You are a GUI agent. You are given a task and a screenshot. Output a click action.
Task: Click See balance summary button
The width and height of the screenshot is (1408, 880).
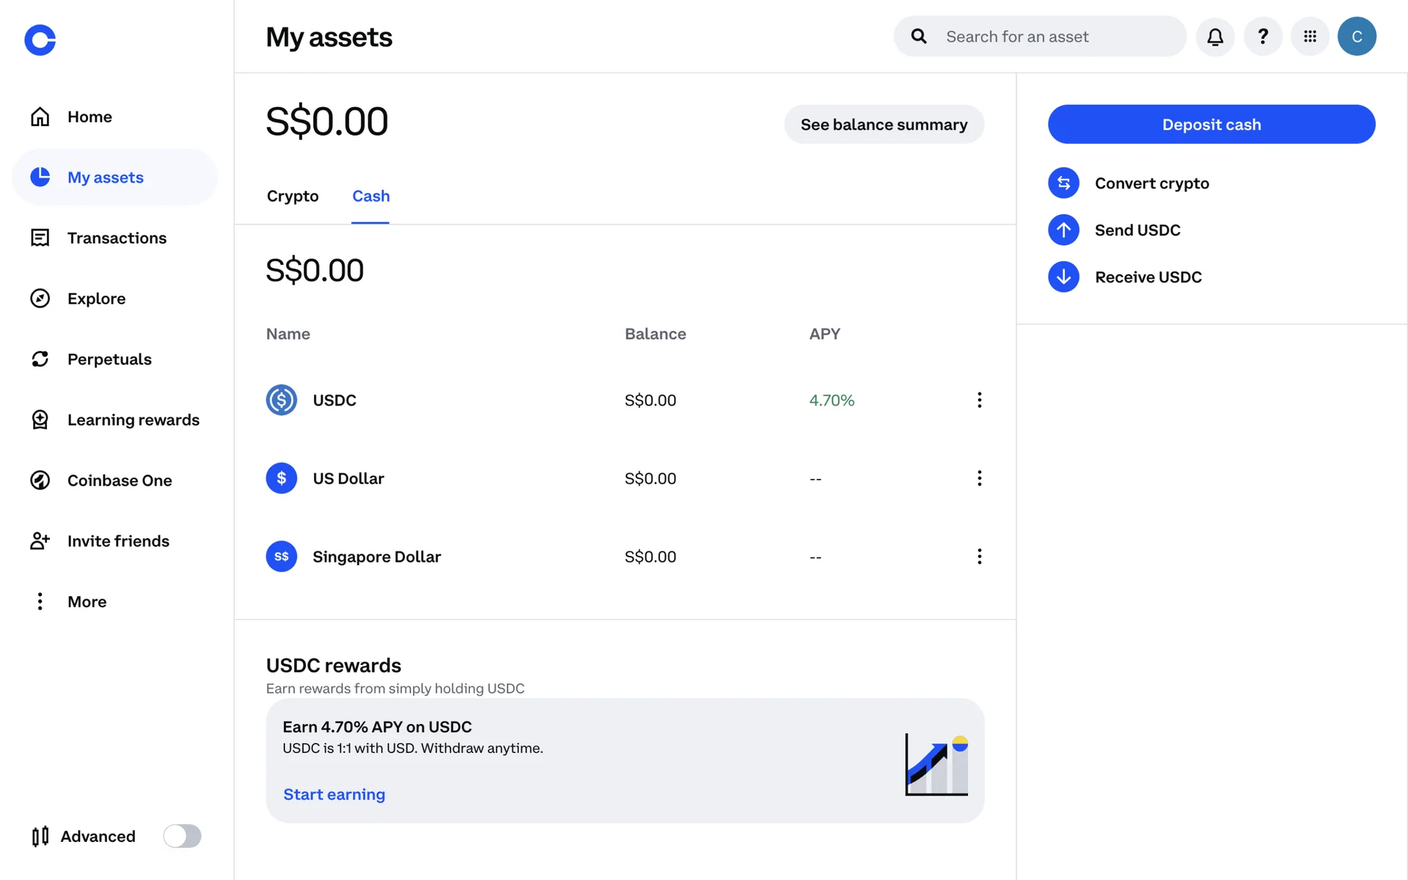[884, 125]
